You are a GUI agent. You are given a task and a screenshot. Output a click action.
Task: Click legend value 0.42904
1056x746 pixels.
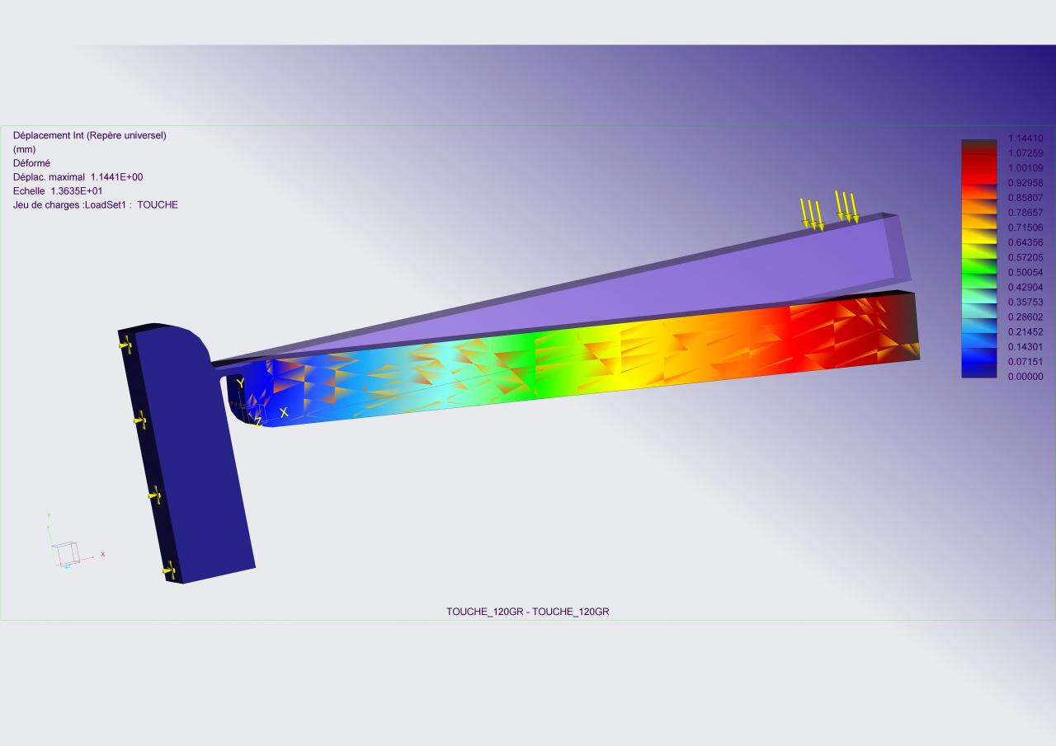[x=1025, y=287]
